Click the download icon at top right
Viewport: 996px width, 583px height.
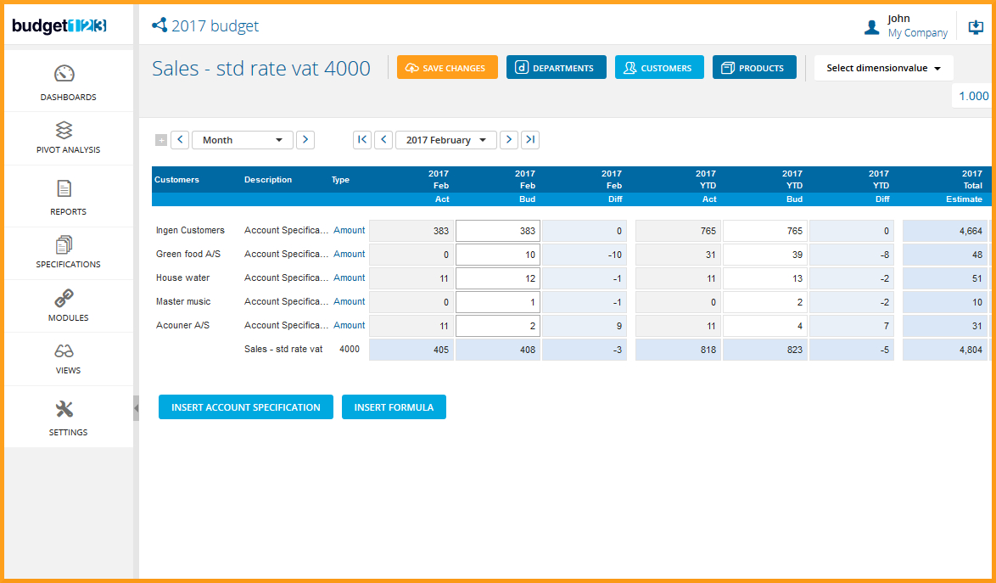(x=976, y=27)
